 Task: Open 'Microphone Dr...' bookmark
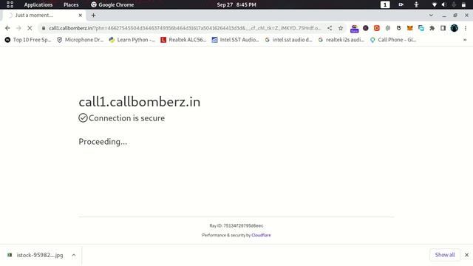tap(81, 39)
